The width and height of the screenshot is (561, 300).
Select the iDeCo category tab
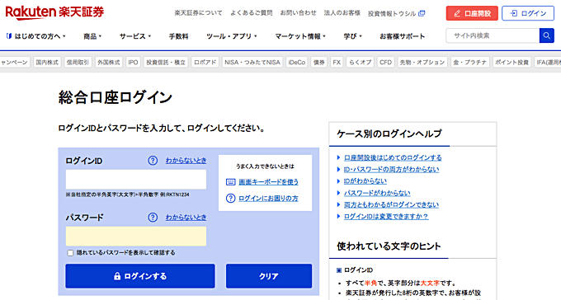(297, 62)
